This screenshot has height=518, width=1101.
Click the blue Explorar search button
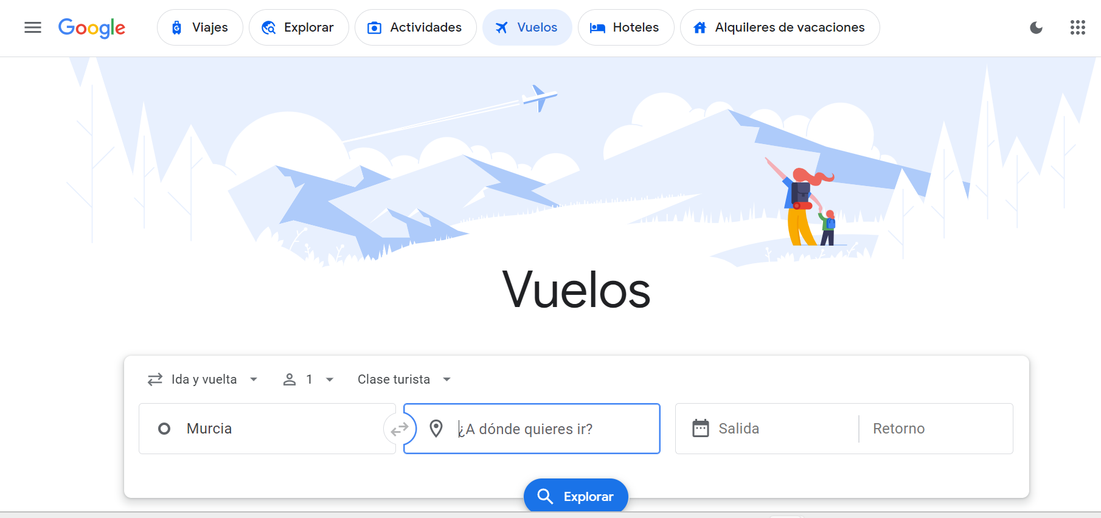[576, 496]
